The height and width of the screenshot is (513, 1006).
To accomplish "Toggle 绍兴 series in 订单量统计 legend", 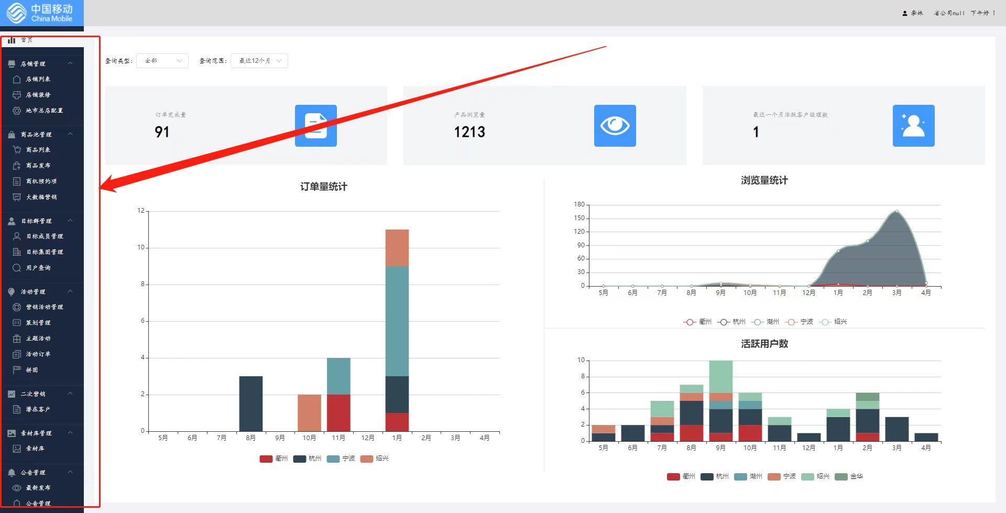I will [x=375, y=459].
